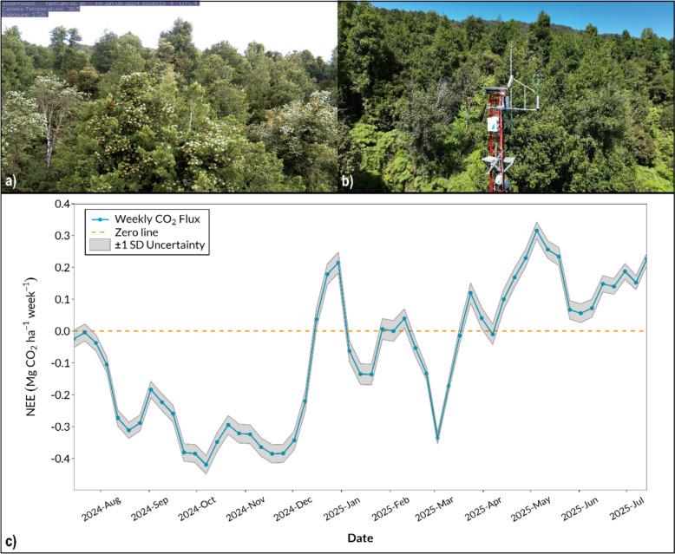Click the '±1 SD Uncertainty' legend label
This screenshot has width=675, height=554.
coord(160,245)
